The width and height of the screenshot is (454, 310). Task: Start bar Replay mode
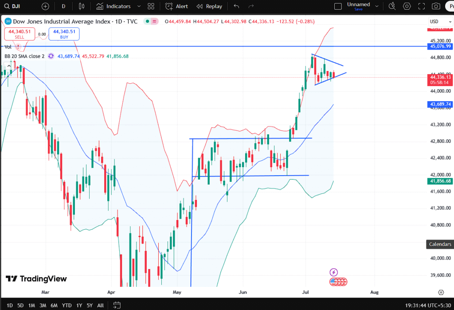[209, 6]
